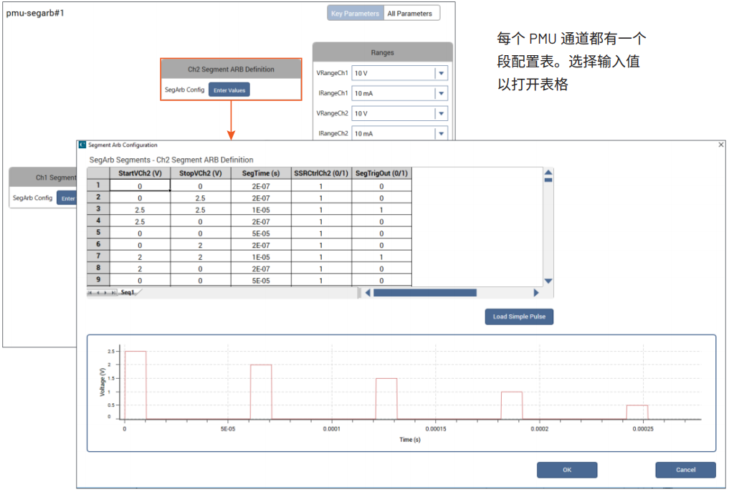
Task: Click the Segment Arb Configuration window icon
Action: coord(82,145)
